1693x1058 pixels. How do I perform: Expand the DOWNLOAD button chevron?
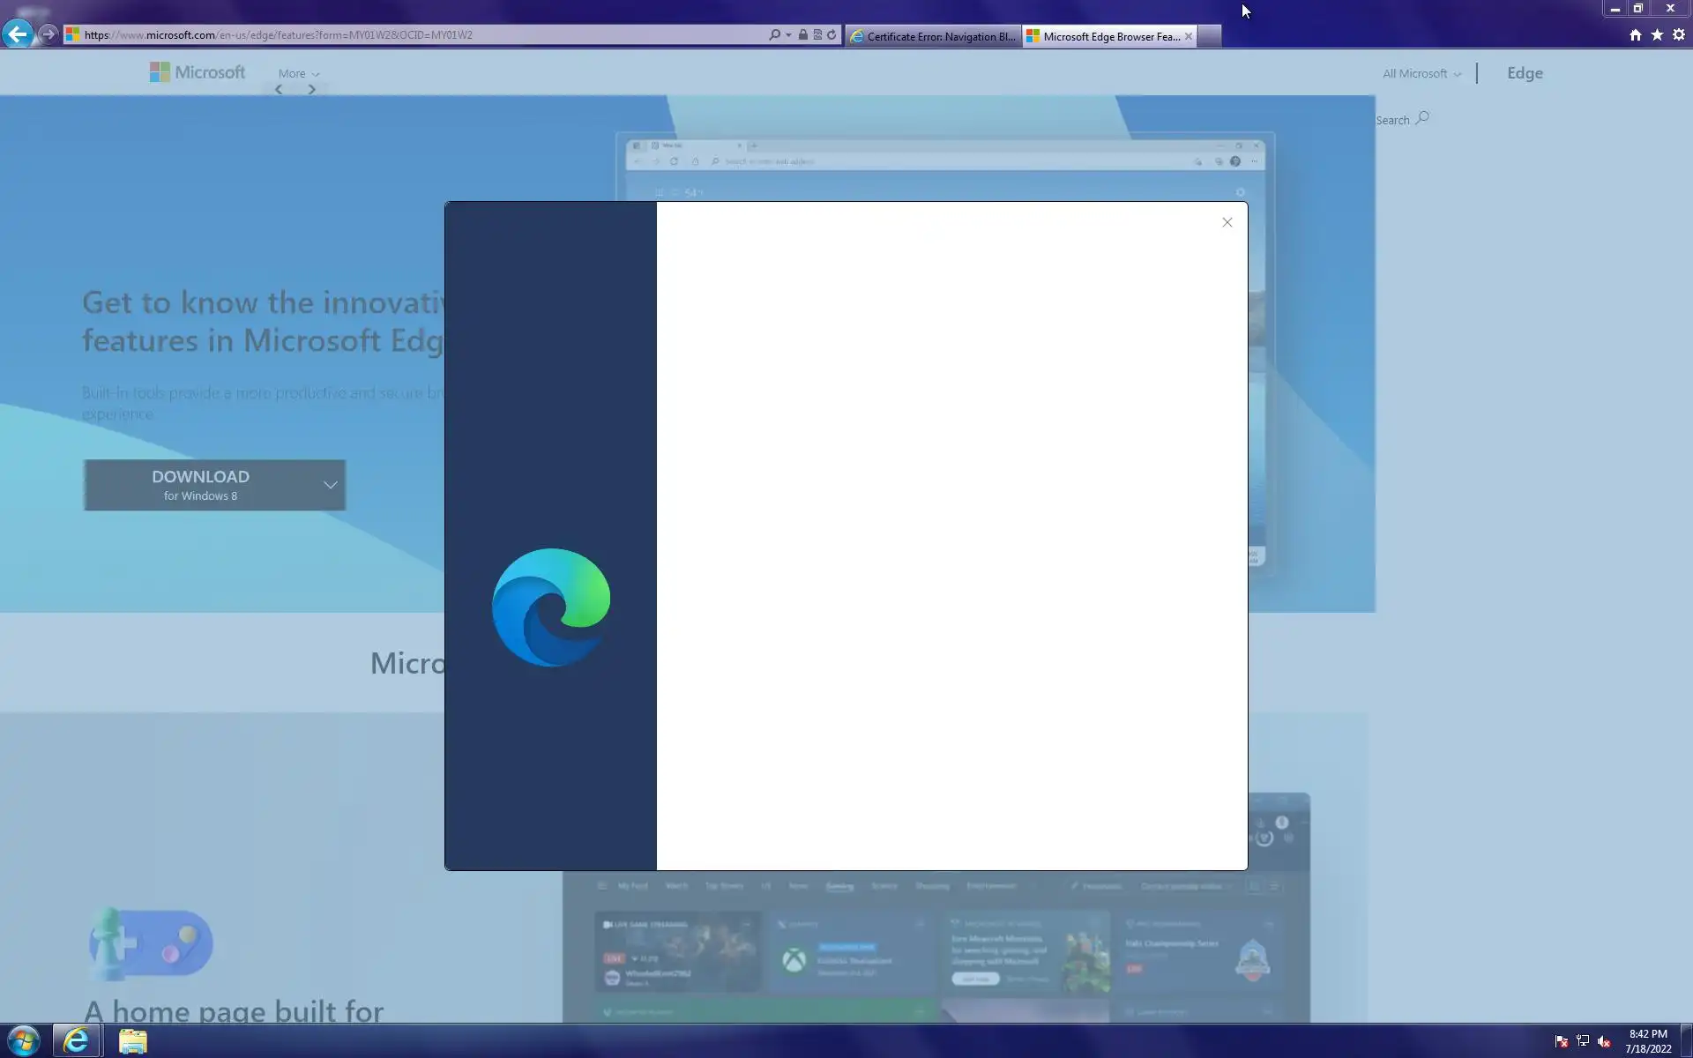tap(330, 485)
